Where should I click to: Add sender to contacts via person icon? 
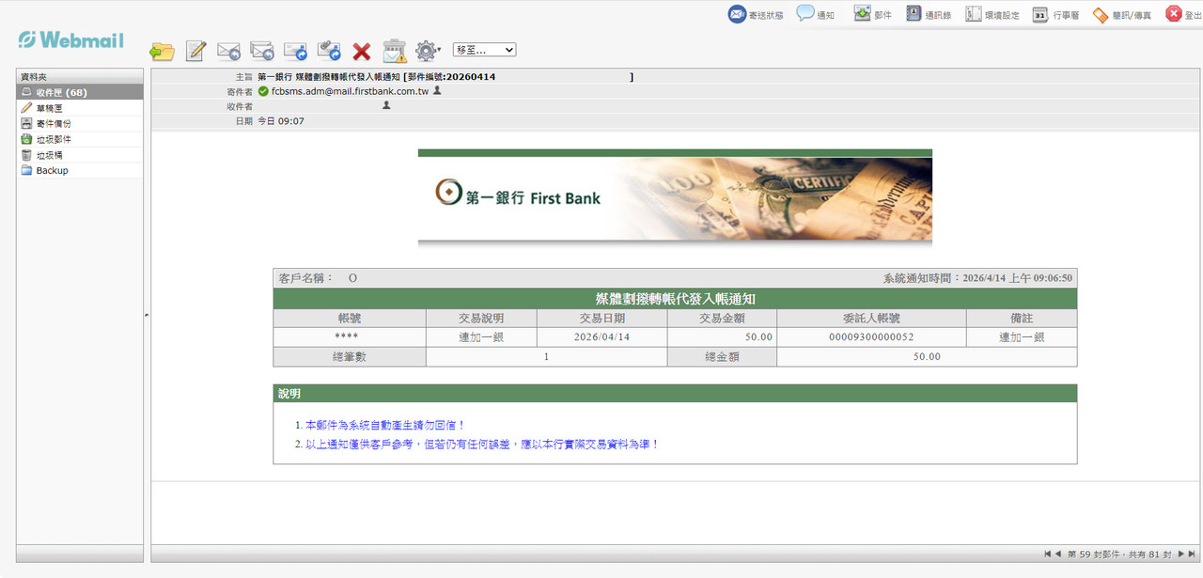[x=437, y=91]
